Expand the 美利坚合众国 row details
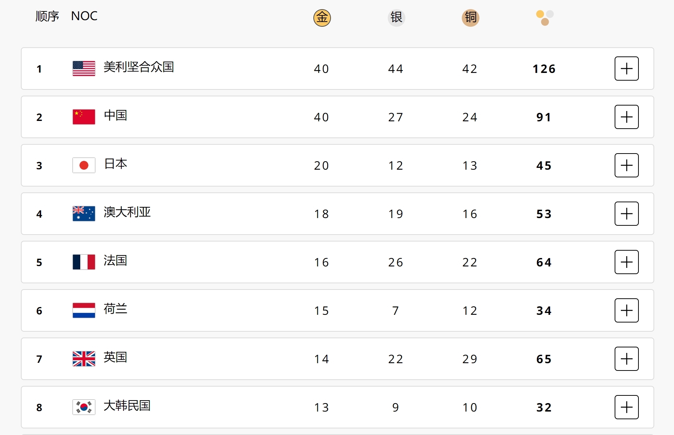 tap(626, 69)
